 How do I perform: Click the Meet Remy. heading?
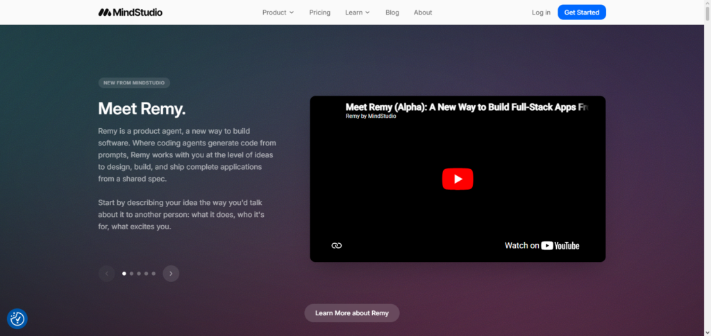point(142,109)
